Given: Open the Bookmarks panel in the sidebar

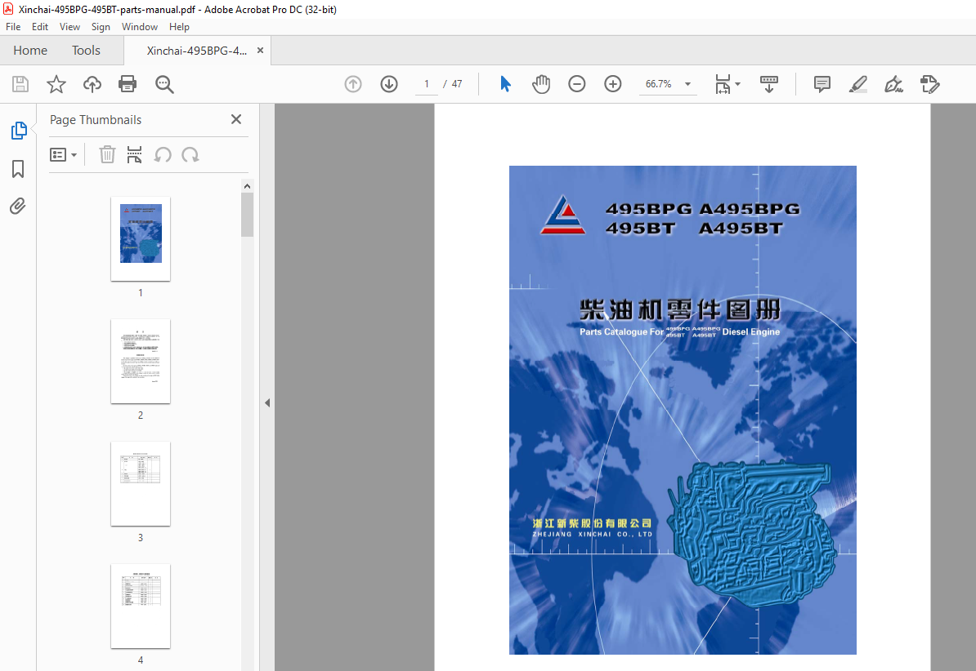Looking at the screenshot, I should 18,169.
